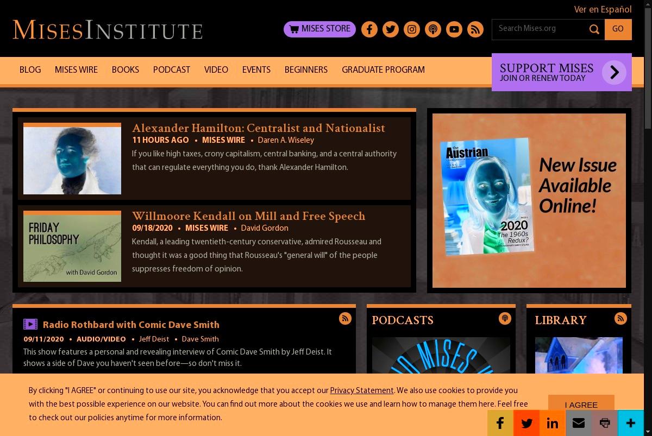Open RSS icon on Radio Rothbard panel
652x436 pixels.
(x=345, y=319)
